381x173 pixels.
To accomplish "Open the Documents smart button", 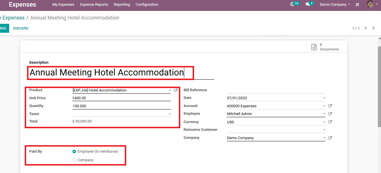I will (x=327, y=47).
